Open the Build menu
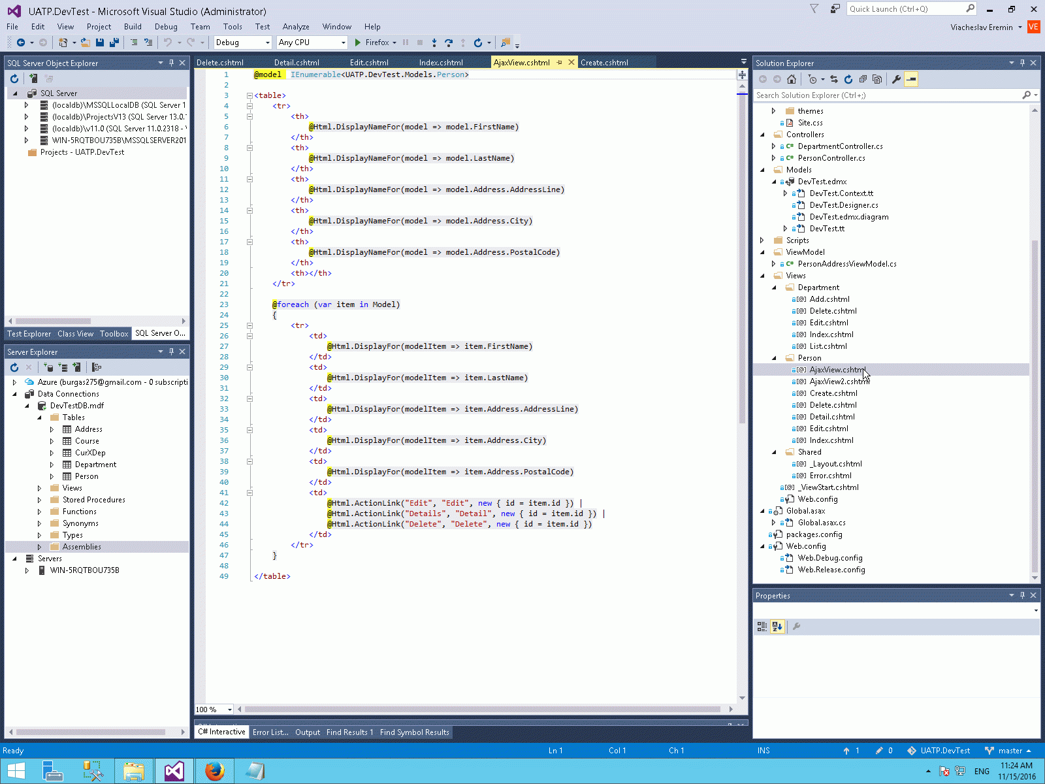Image resolution: width=1045 pixels, height=784 pixels. pyautogui.click(x=133, y=27)
